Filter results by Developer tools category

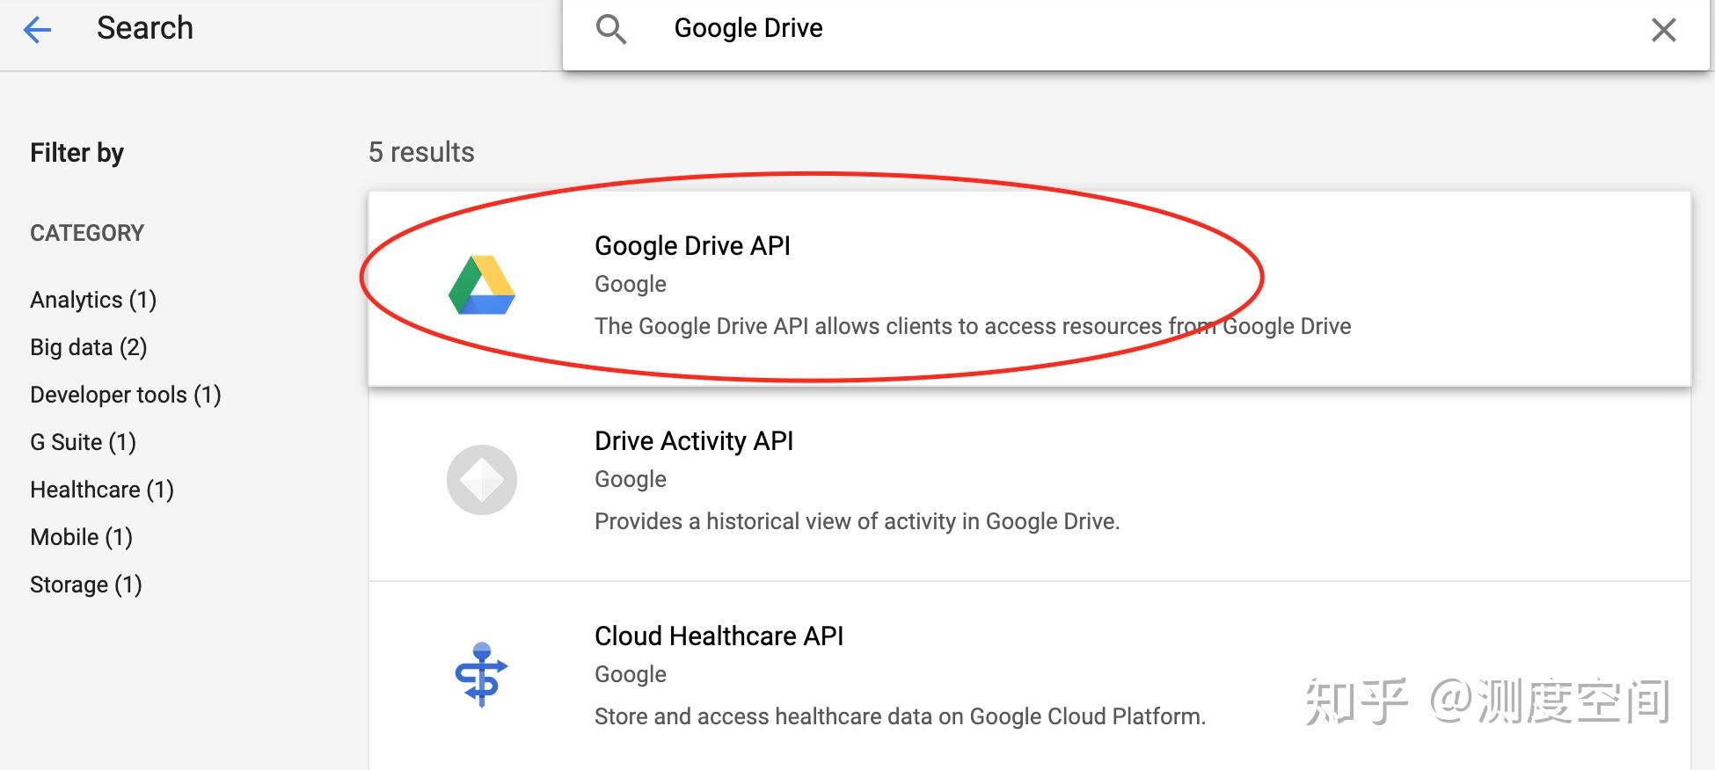pyautogui.click(x=125, y=394)
